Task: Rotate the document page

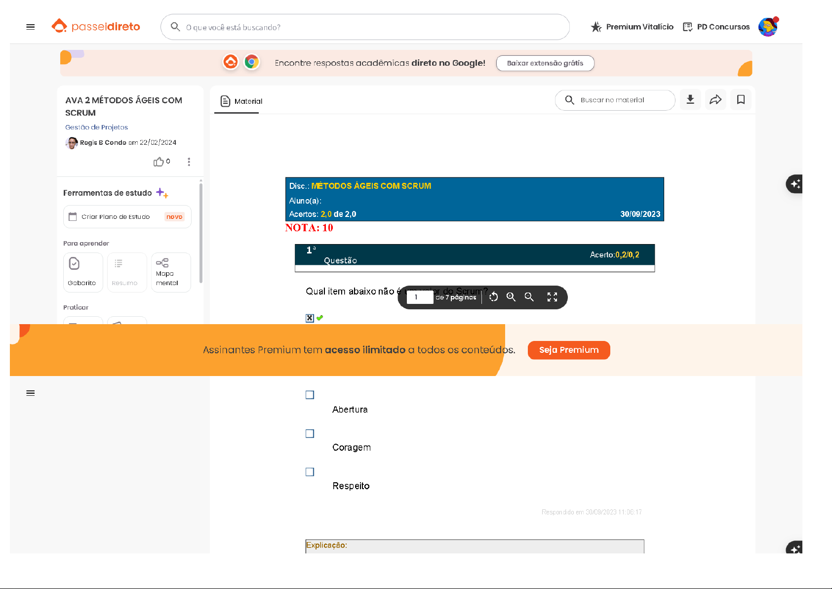Action: pyautogui.click(x=493, y=297)
